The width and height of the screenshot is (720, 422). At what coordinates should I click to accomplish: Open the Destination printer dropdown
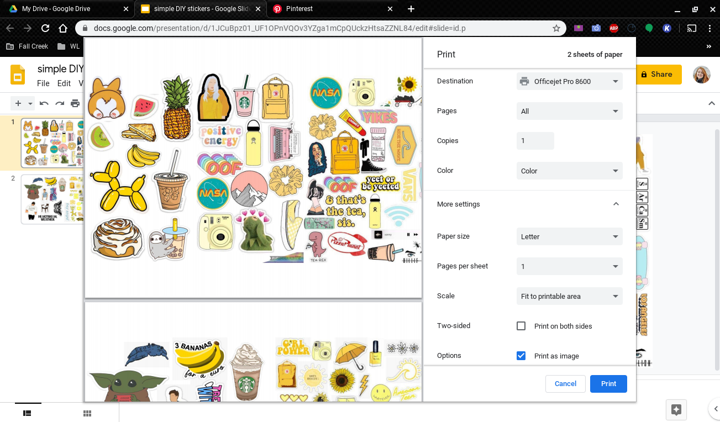[x=569, y=81]
